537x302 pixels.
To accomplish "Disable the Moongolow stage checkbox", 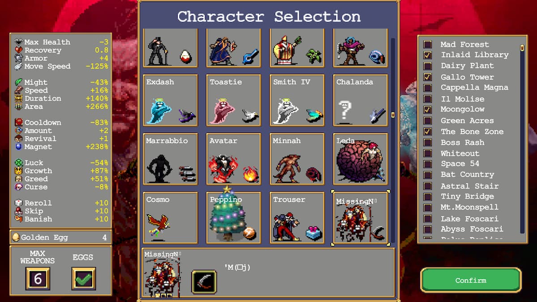I will click(x=428, y=110).
